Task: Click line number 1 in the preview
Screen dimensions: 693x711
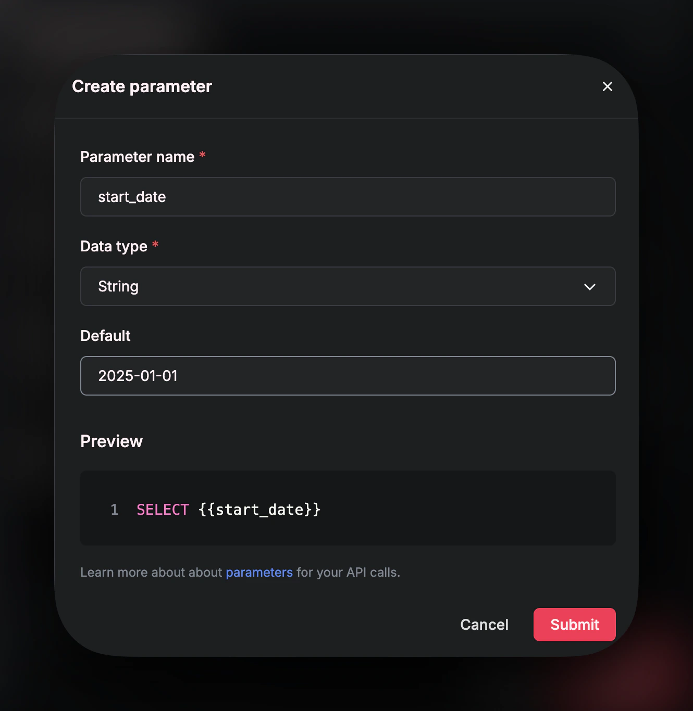Action: point(114,509)
